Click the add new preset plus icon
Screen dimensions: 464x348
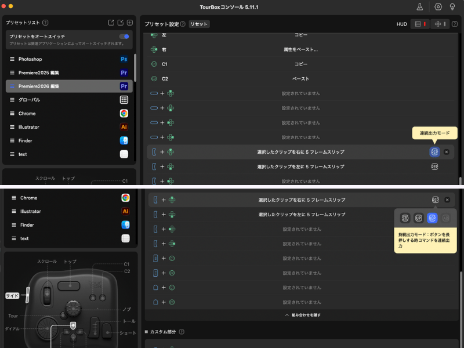tap(130, 23)
